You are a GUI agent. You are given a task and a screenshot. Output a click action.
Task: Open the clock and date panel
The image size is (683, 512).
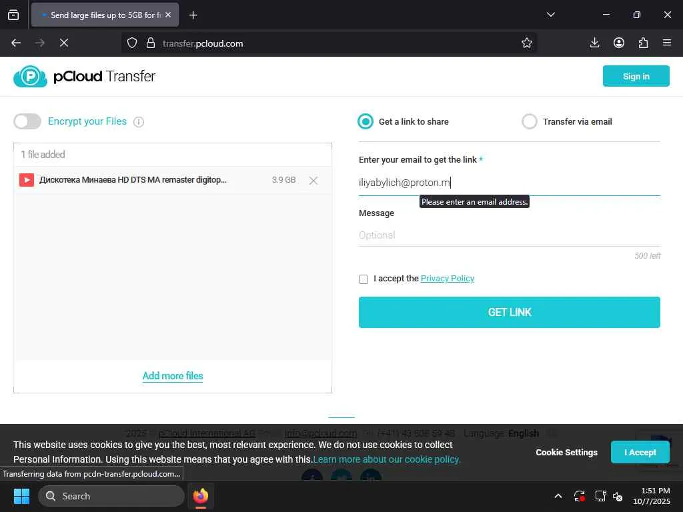pos(652,496)
